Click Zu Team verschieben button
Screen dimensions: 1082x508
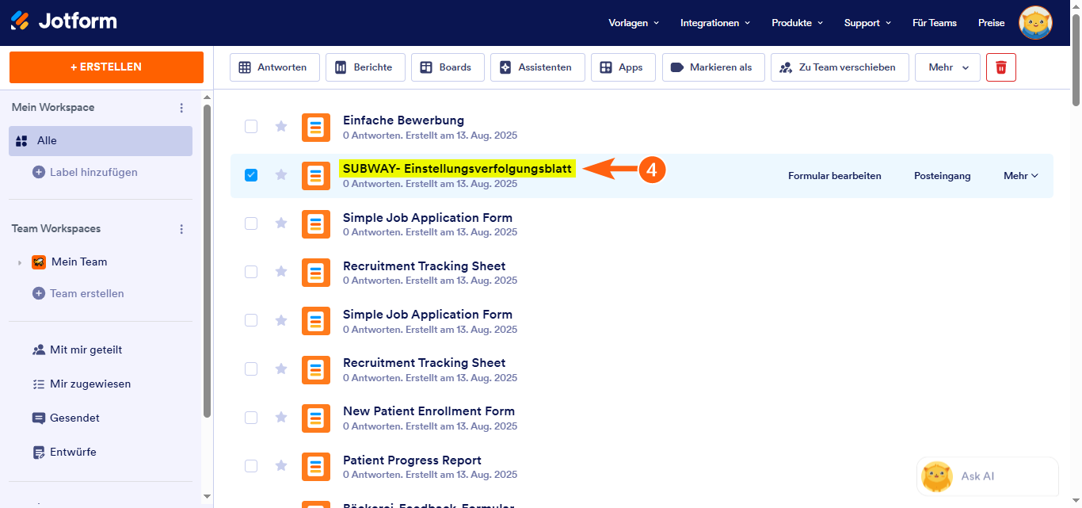click(840, 67)
